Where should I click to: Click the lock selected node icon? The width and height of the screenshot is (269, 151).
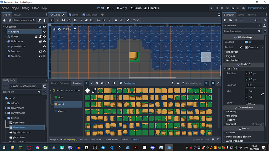tap(116, 20)
